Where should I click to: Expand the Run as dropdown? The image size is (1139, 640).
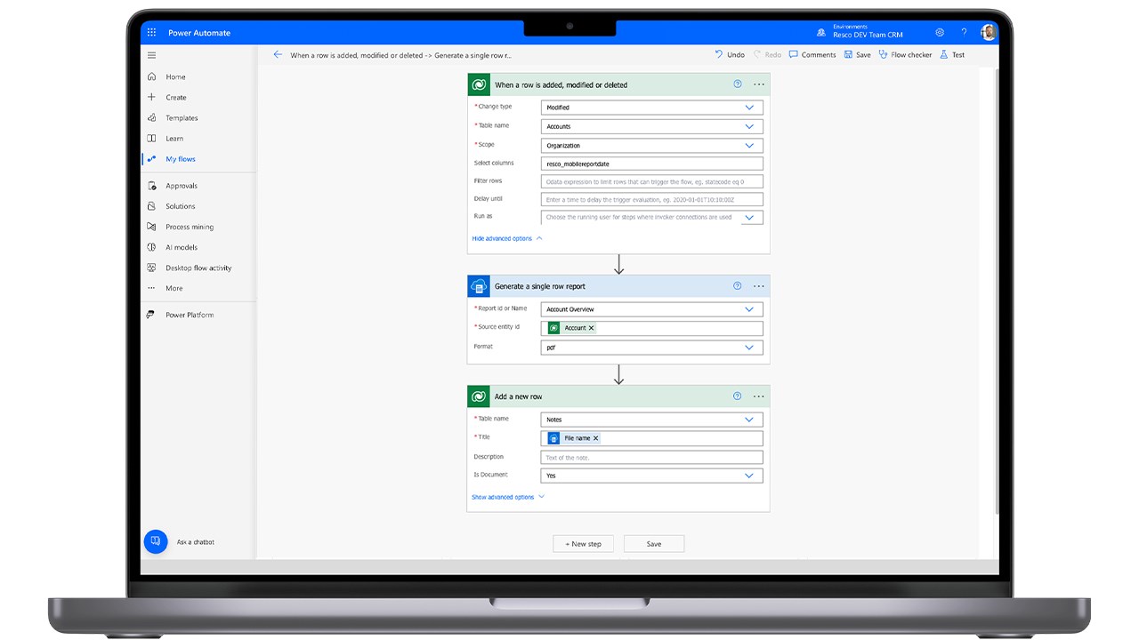tap(749, 218)
